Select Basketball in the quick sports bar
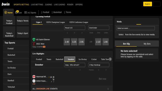 click(57, 12)
